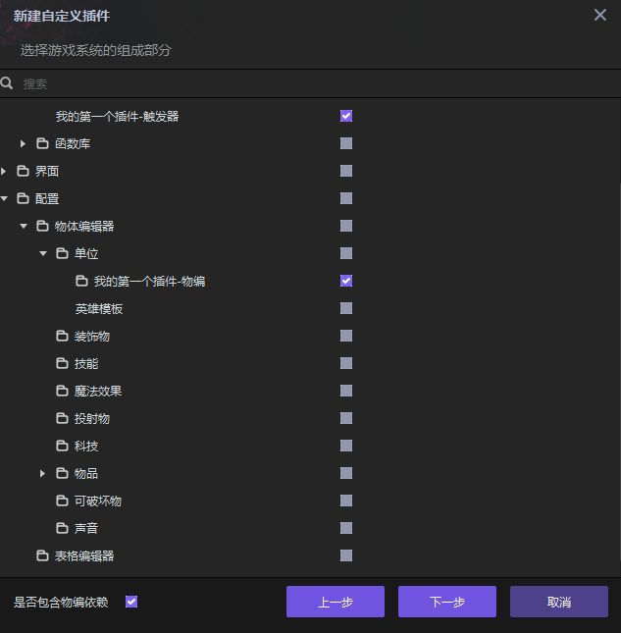Enable the 技能 checkbox
The image size is (621, 633).
pyautogui.click(x=346, y=364)
